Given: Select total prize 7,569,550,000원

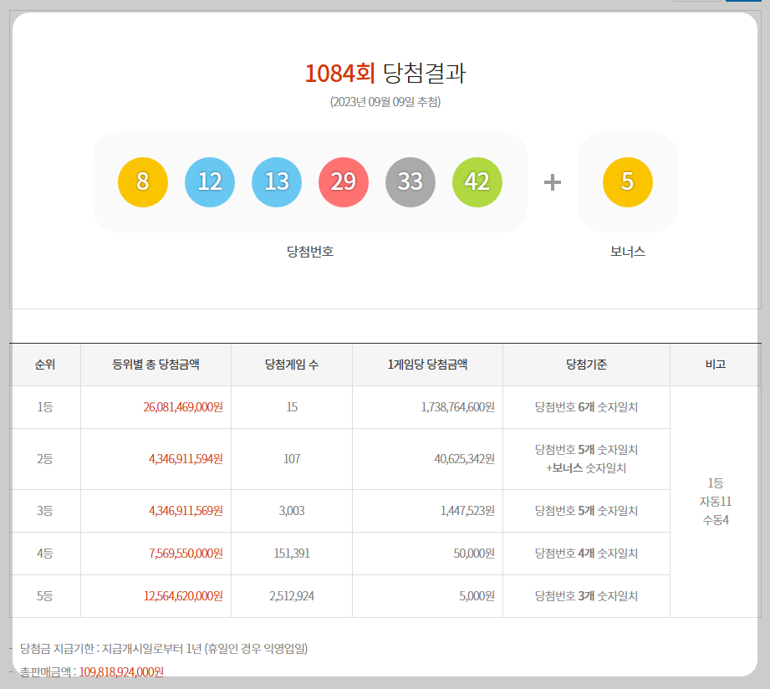Looking at the screenshot, I should click(x=186, y=554).
